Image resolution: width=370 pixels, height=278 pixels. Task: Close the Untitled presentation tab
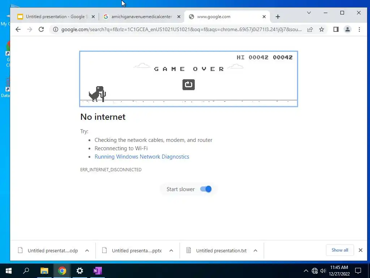point(93,17)
